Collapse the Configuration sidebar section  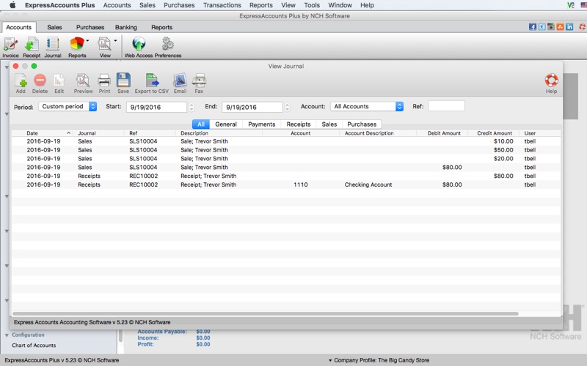7,335
